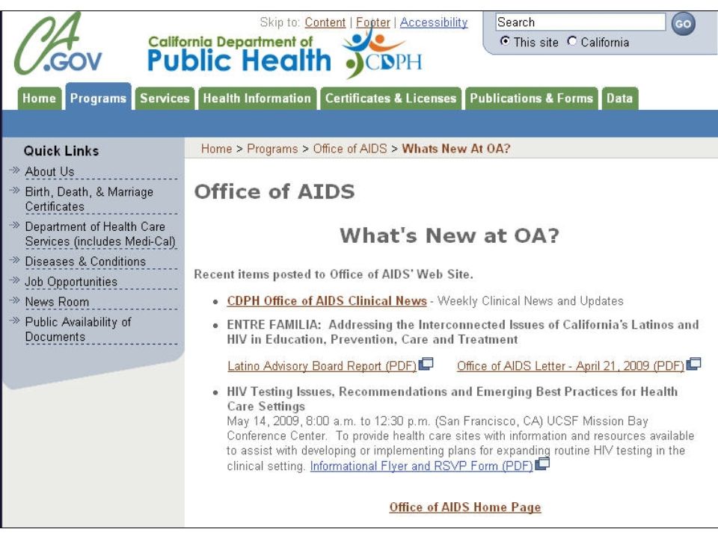718x538 pixels.
Task: Click the Quick Links sidebar heading
Action: 61,150
